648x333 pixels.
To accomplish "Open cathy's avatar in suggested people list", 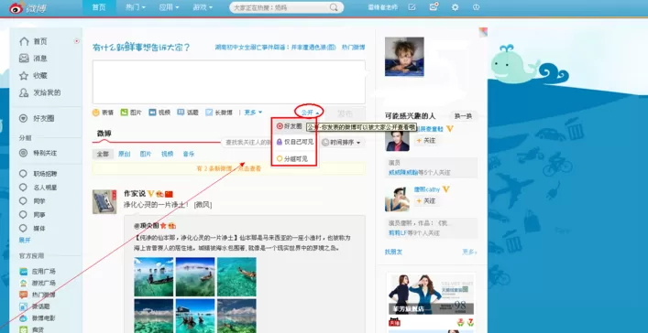I will (397, 199).
